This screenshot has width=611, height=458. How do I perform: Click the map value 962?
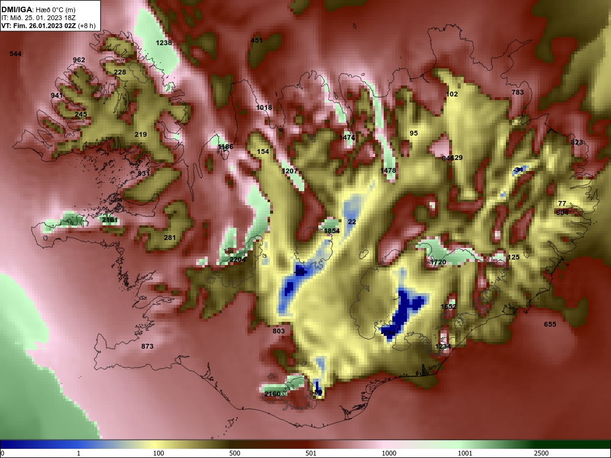click(x=79, y=60)
